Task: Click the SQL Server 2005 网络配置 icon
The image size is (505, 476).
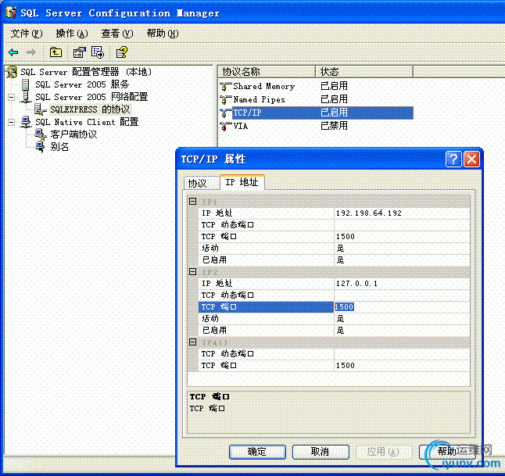Action: click(26, 97)
